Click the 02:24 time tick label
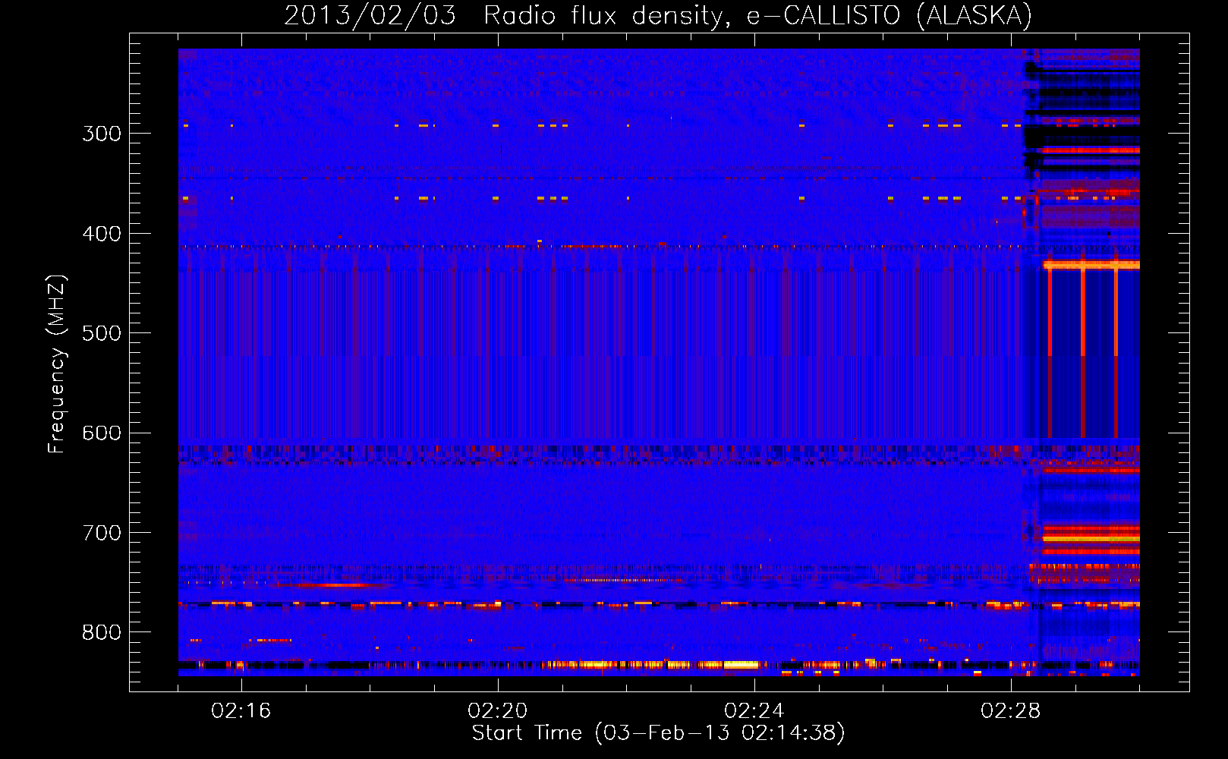Screen dimensions: 1228x759 tap(754, 711)
